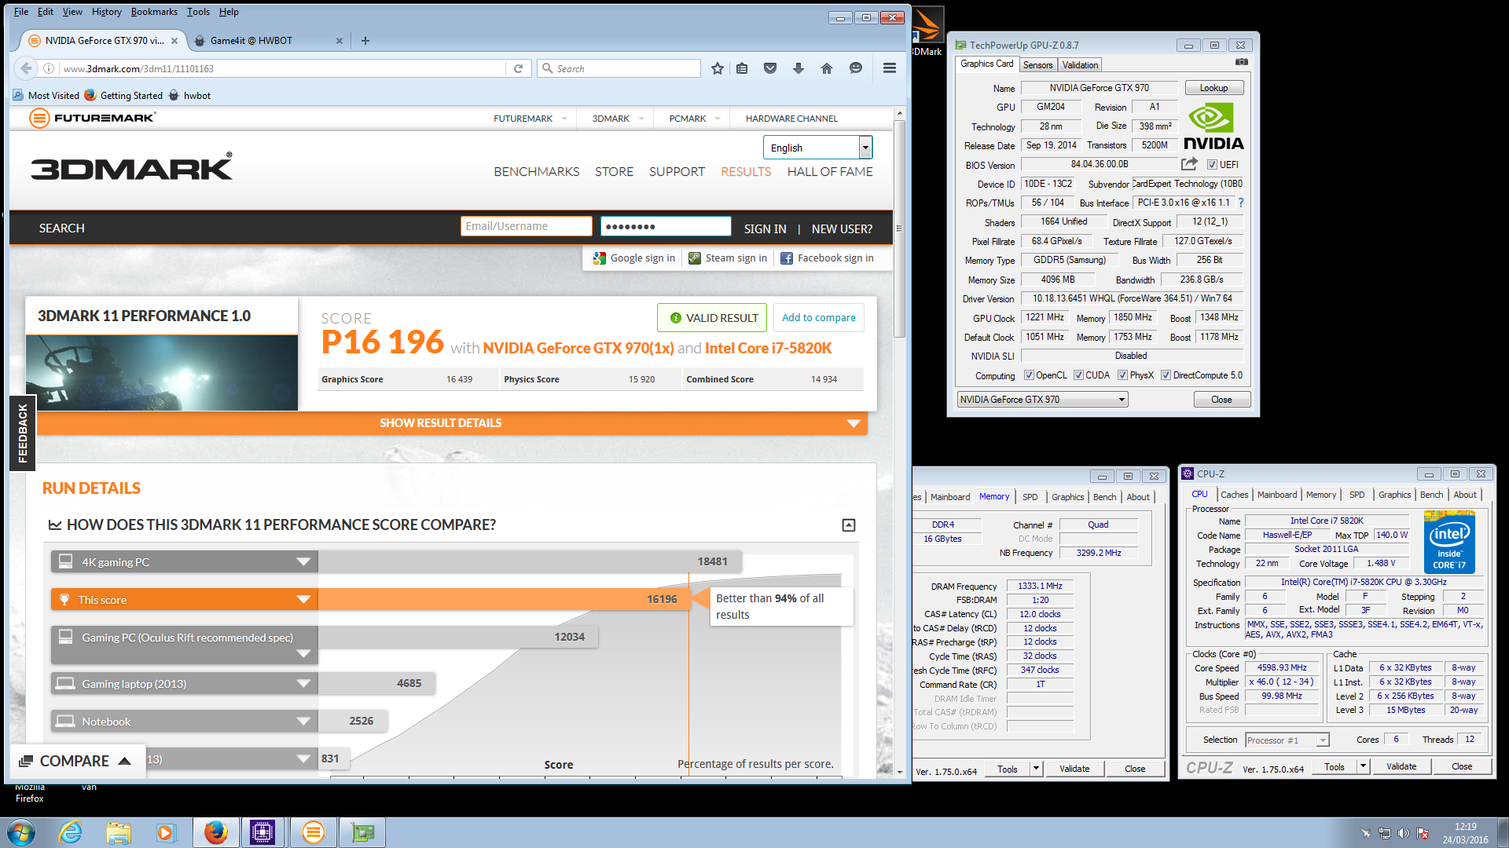Viewport: 1509px width, 848px height.
Task: Click the Steam sign in icon
Action: (695, 258)
